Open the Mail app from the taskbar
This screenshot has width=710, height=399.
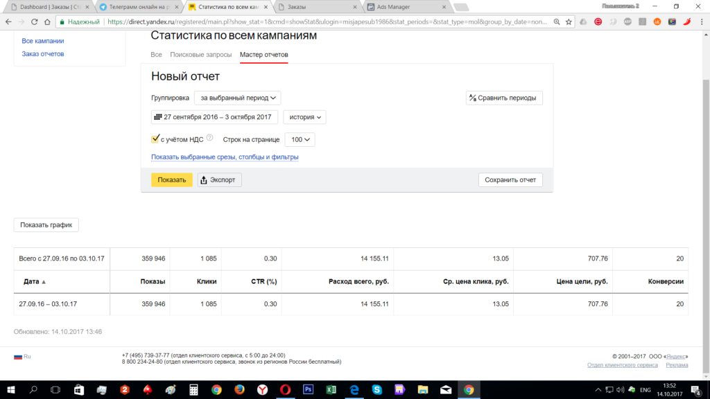[446, 389]
